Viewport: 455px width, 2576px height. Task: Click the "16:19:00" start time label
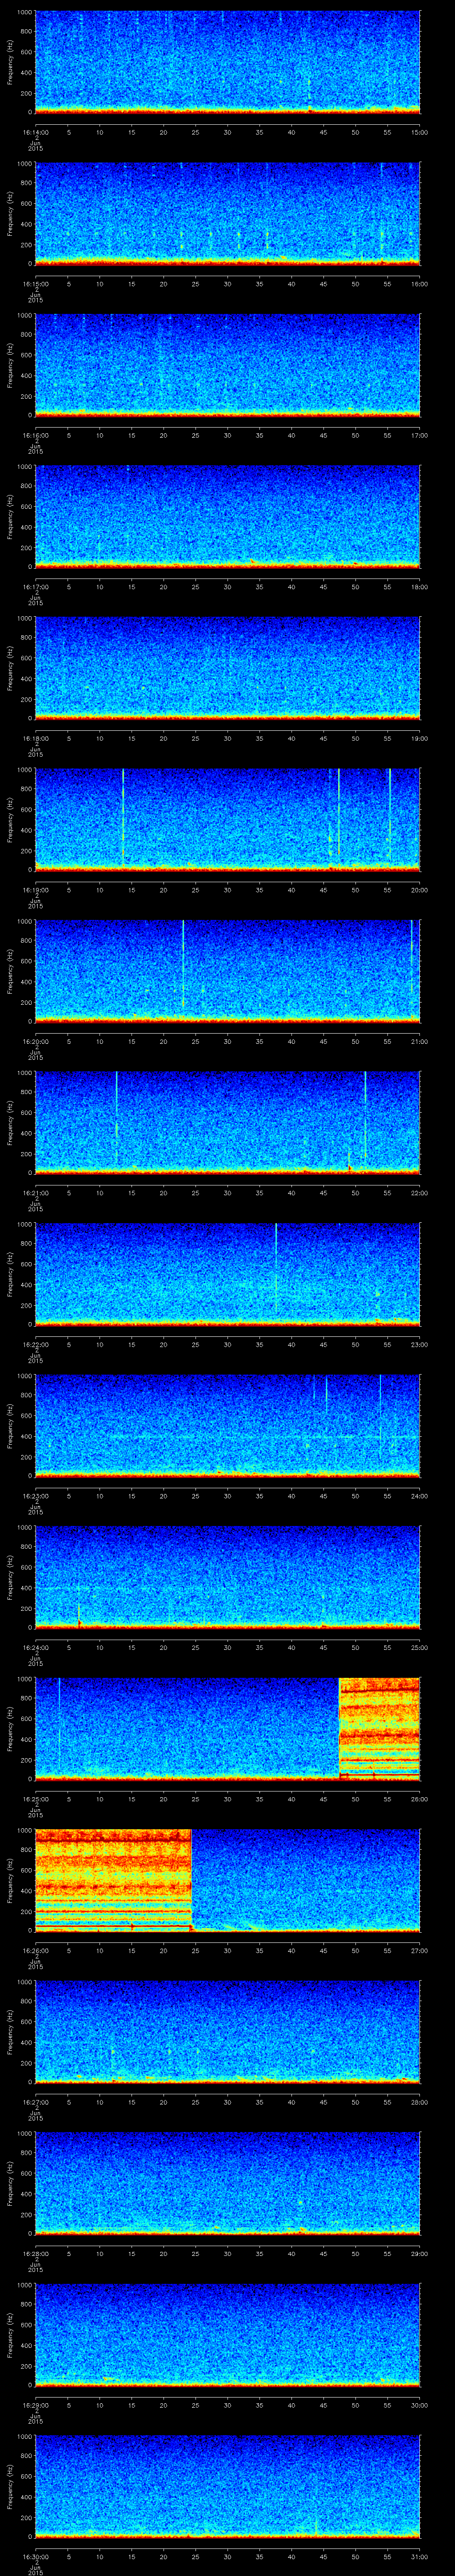(x=35, y=890)
